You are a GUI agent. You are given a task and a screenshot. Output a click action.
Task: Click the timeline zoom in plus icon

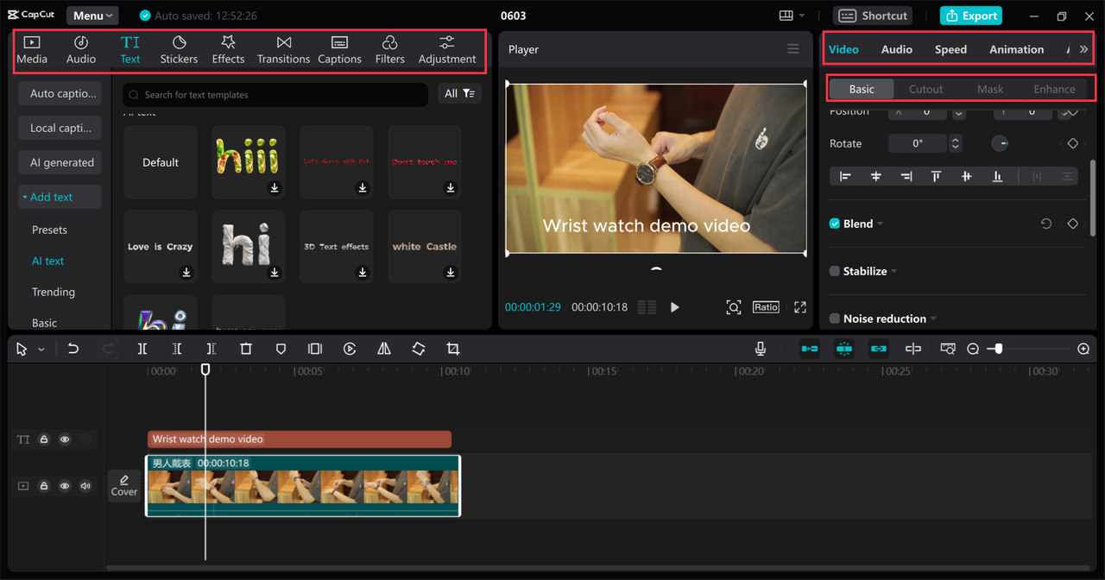[x=1083, y=349]
